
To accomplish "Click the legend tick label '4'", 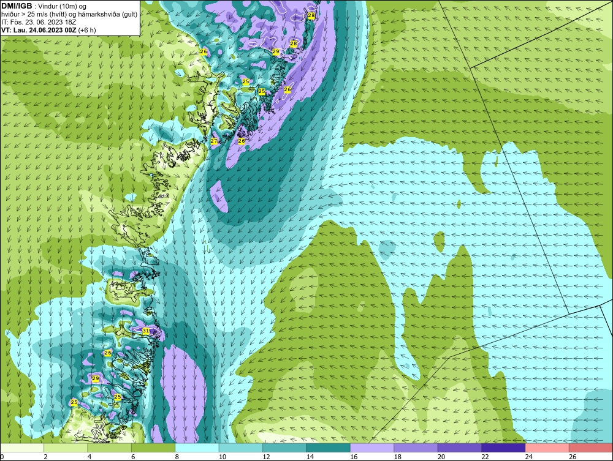I will pyautogui.click(x=89, y=457).
